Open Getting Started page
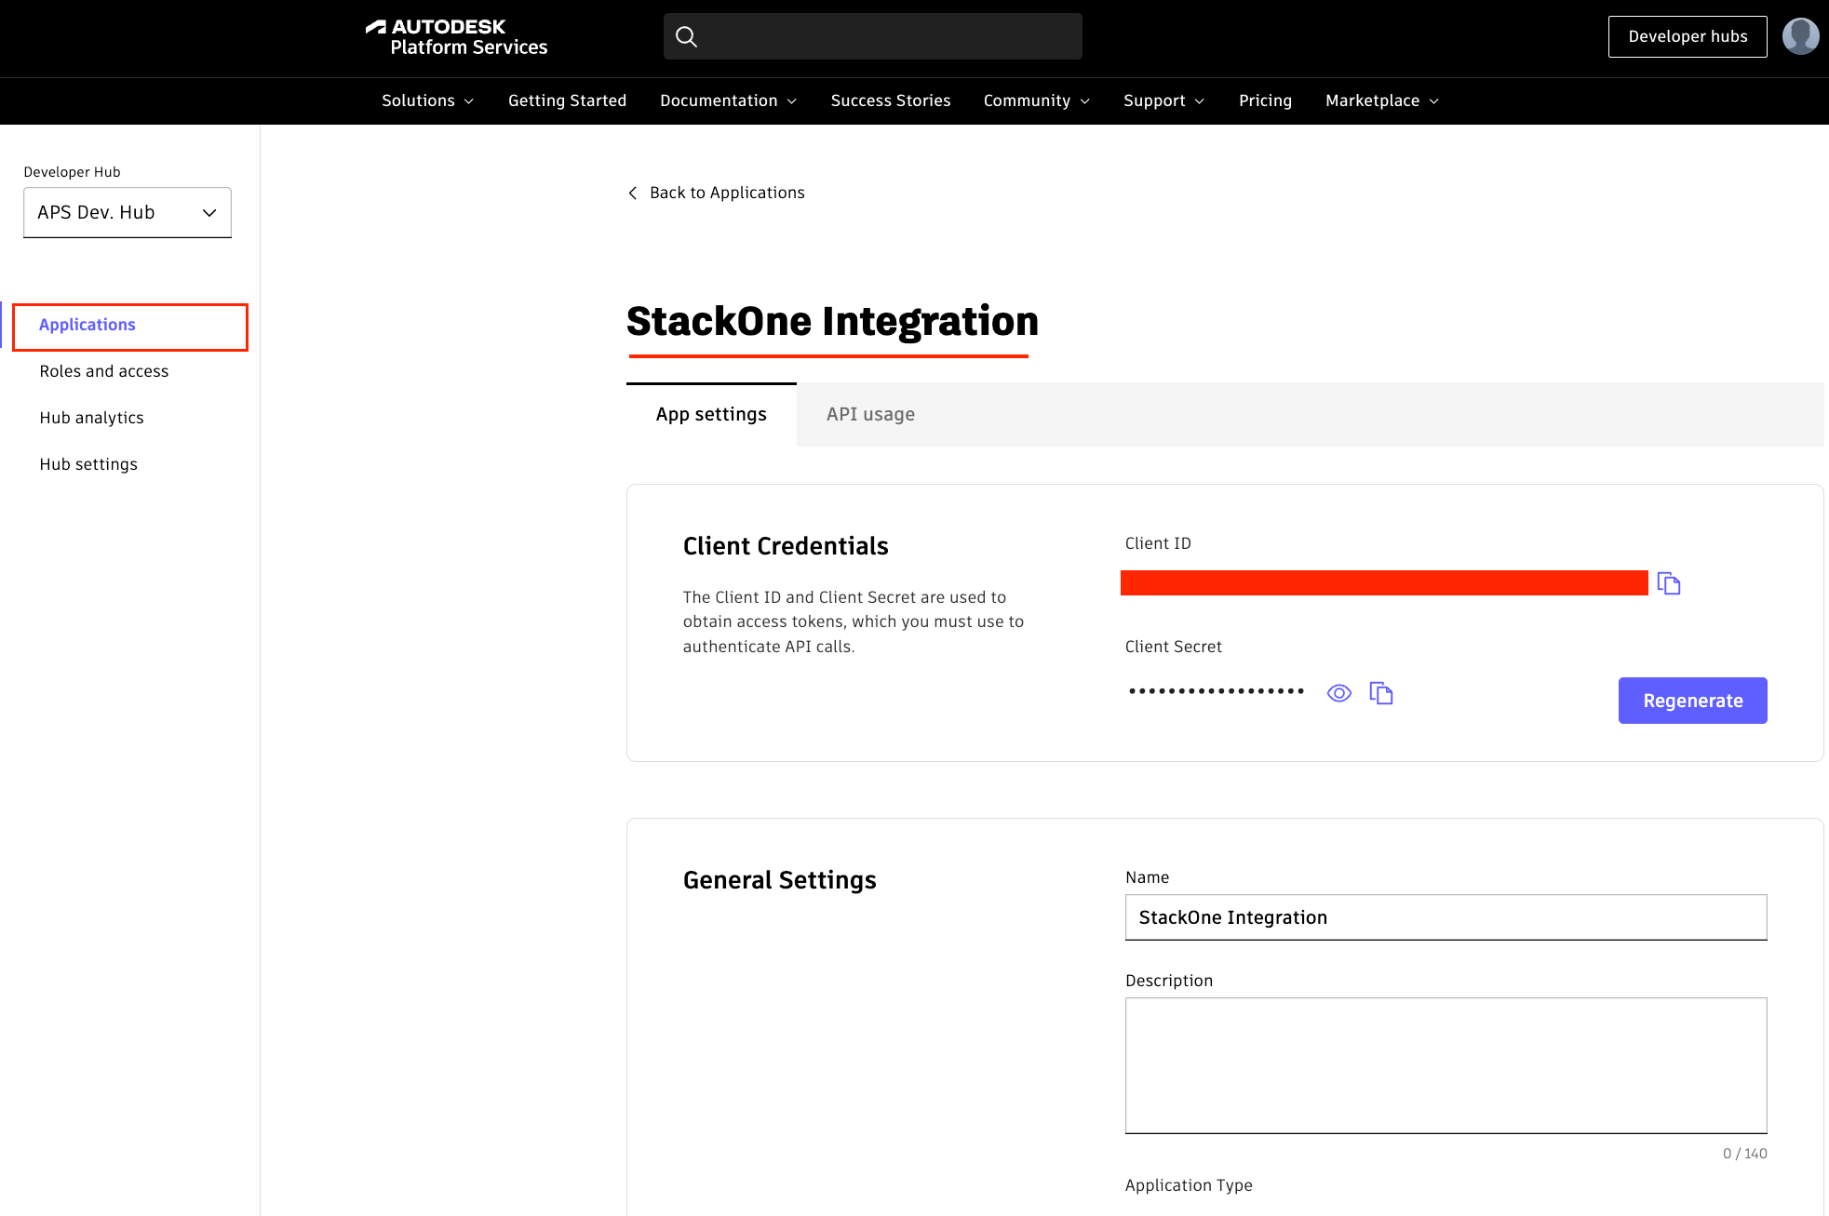Image resolution: width=1829 pixels, height=1216 pixels. (567, 100)
